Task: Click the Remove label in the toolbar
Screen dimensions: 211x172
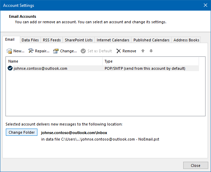Action: tap(129, 51)
